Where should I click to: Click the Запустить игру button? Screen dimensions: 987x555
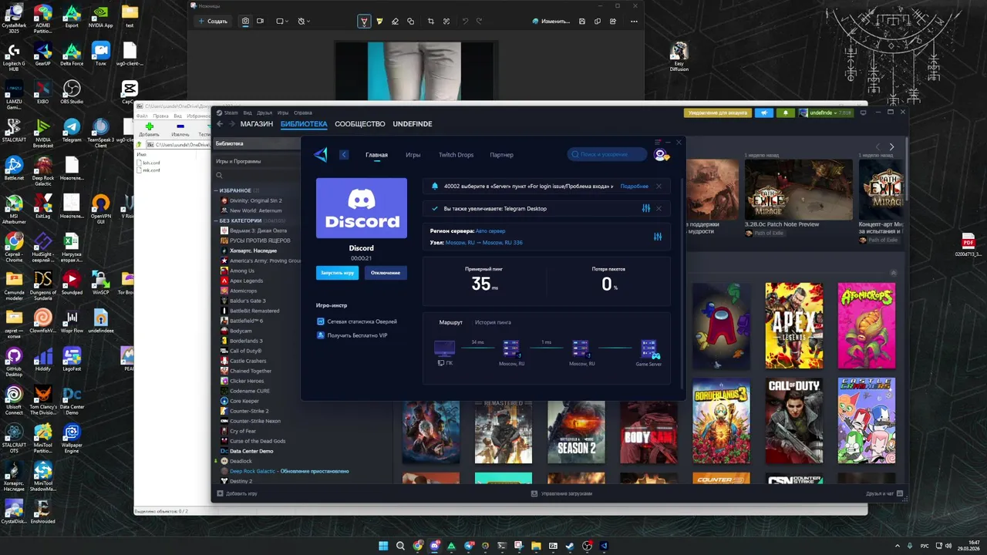[x=337, y=273]
